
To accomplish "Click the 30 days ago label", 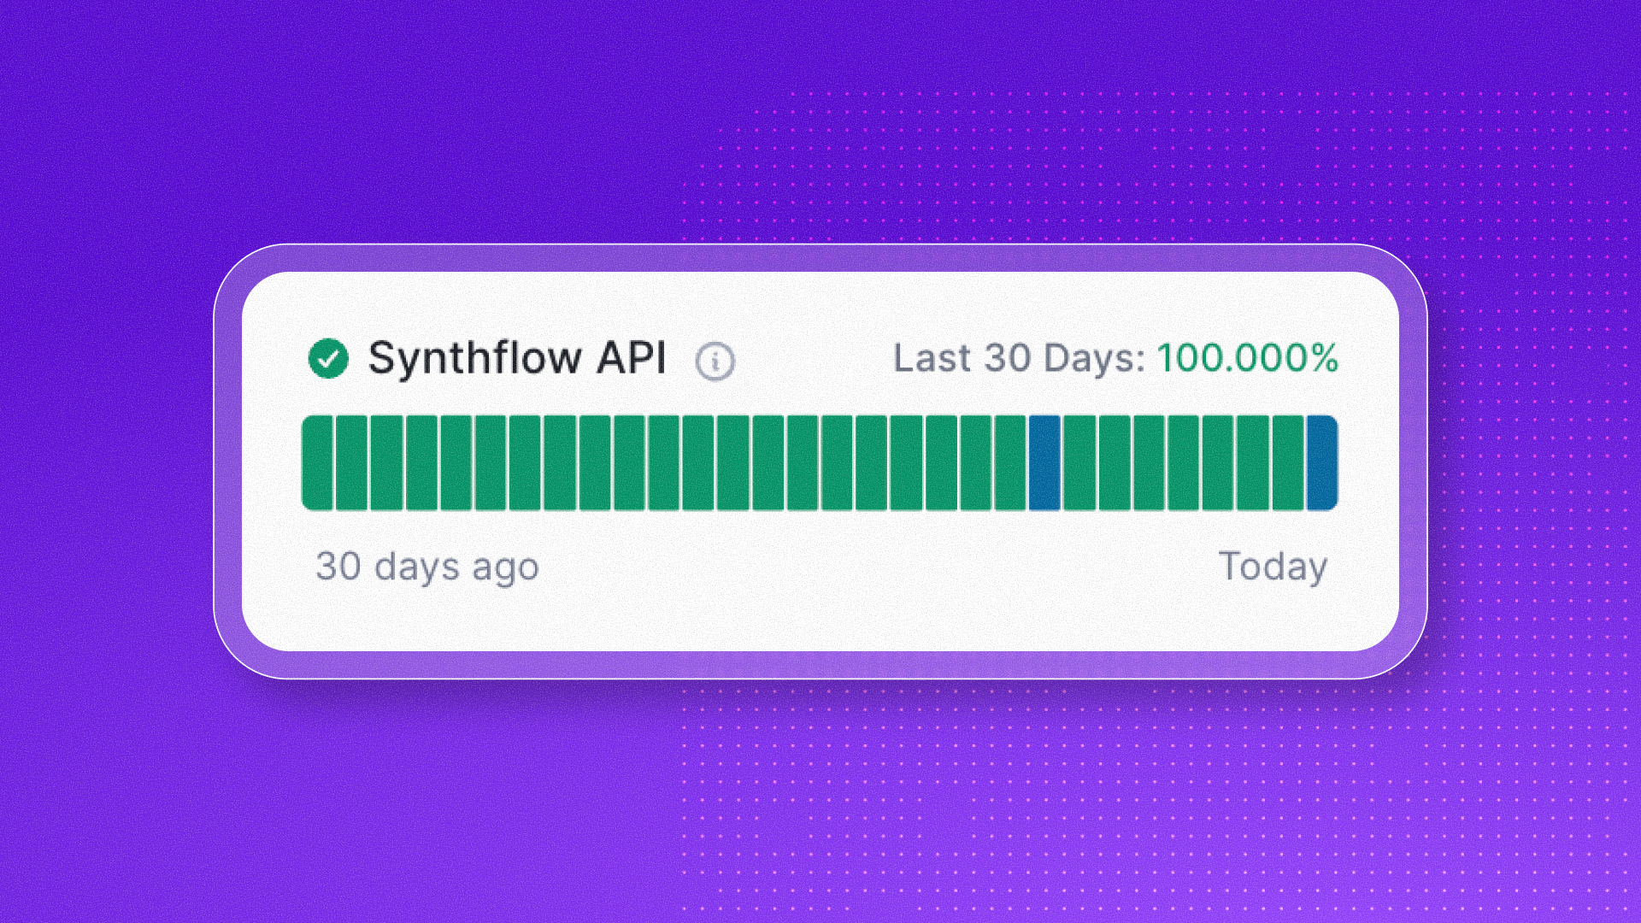I will click(x=427, y=567).
